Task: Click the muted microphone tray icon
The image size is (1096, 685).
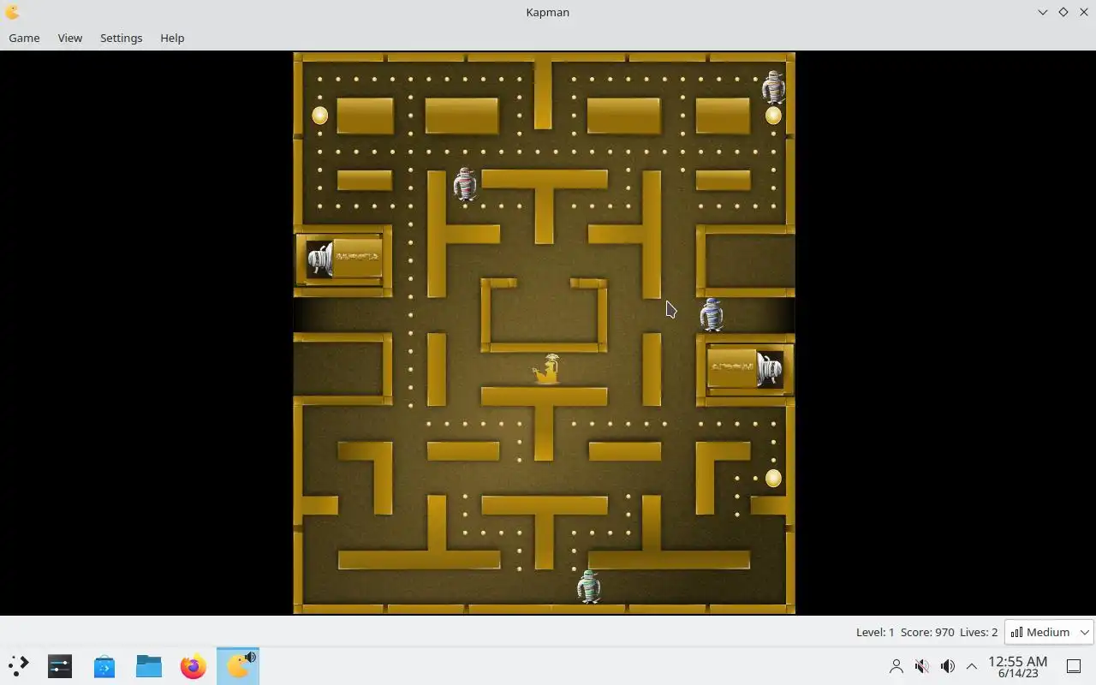Action: tap(922, 666)
